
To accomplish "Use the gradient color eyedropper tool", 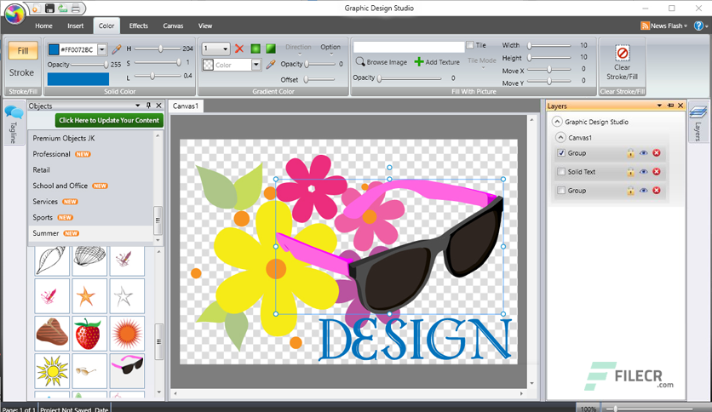I will coord(271,65).
